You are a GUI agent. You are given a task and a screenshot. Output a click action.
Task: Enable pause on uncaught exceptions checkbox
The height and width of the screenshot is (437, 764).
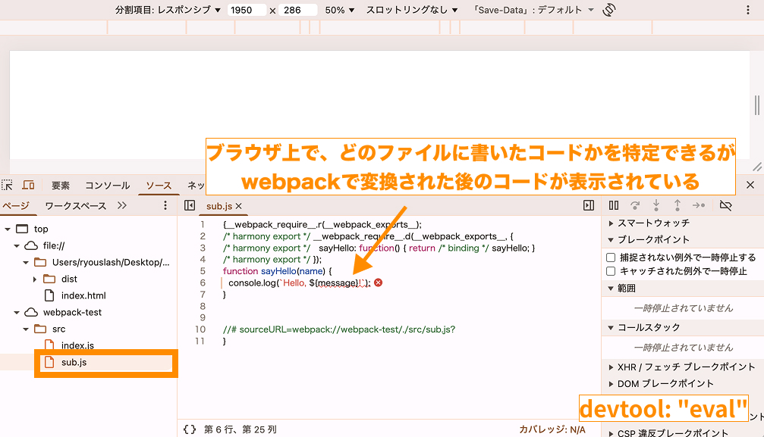click(x=610, y=256)
